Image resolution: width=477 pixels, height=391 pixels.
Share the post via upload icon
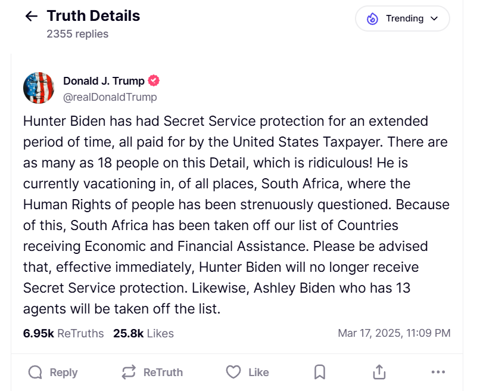tap(379, 373)
